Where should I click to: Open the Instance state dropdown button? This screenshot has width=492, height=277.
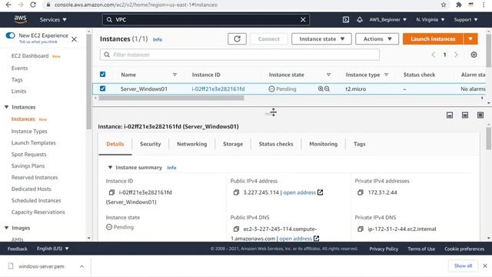(x=321, y=39)
